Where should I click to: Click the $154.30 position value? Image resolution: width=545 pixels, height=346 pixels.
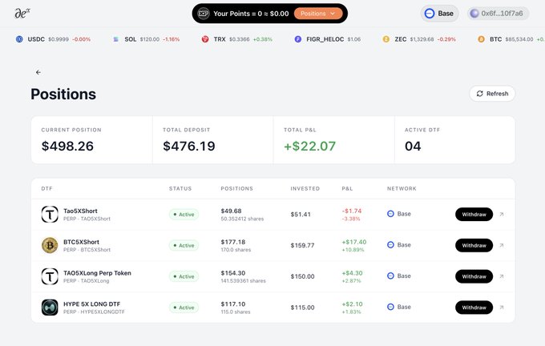click(x=233, y=273)
